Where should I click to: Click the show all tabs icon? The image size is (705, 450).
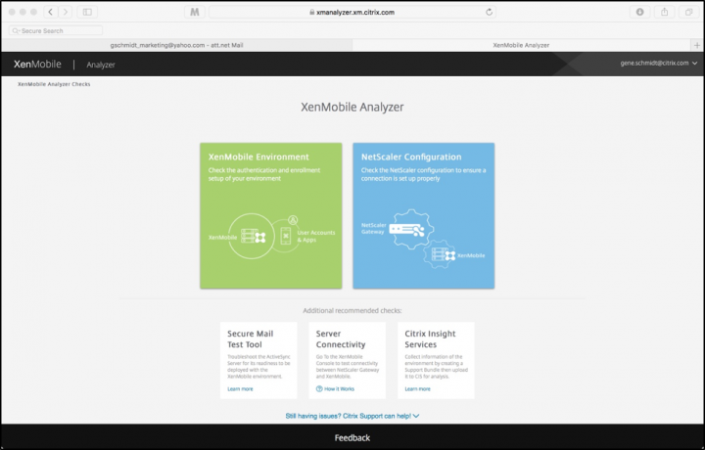click(687, 12)
